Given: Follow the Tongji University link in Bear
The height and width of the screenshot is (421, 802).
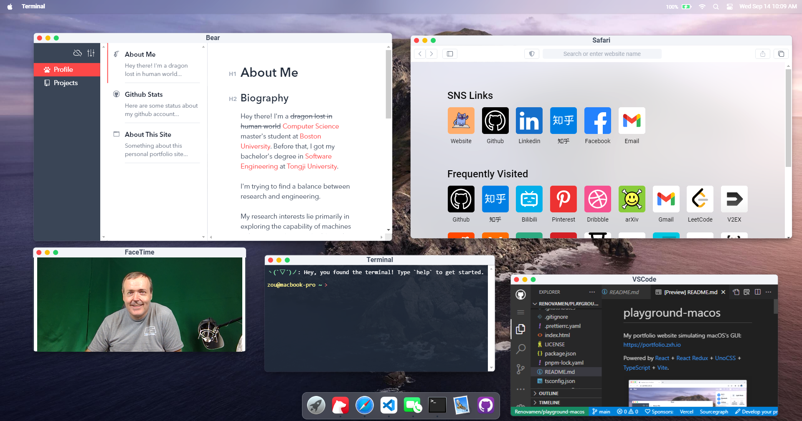Looking at the screenshot, I should [312, 166].
